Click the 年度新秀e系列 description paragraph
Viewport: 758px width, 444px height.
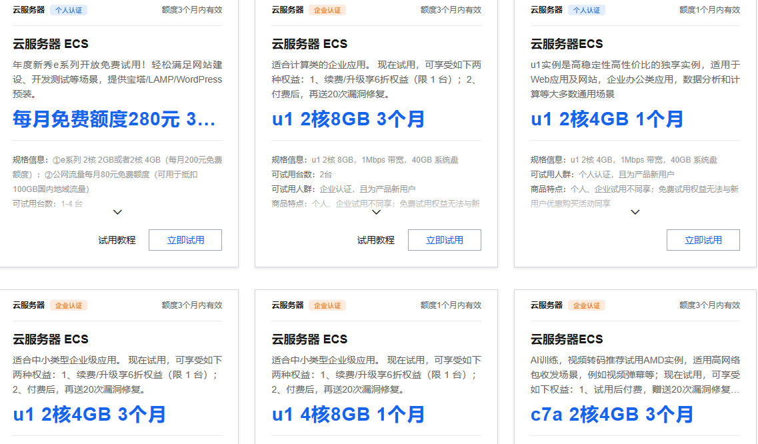click(117, 79)
